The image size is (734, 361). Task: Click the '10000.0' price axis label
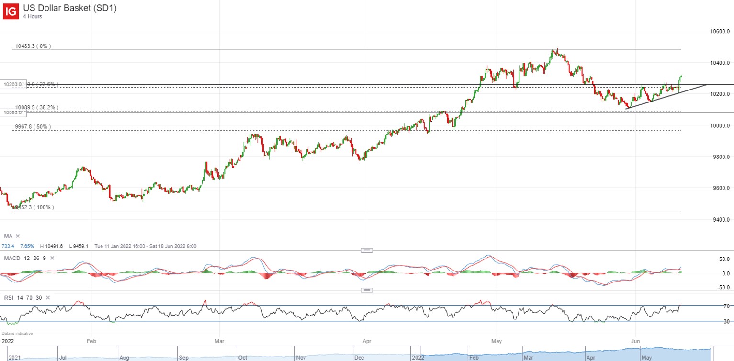720,125
